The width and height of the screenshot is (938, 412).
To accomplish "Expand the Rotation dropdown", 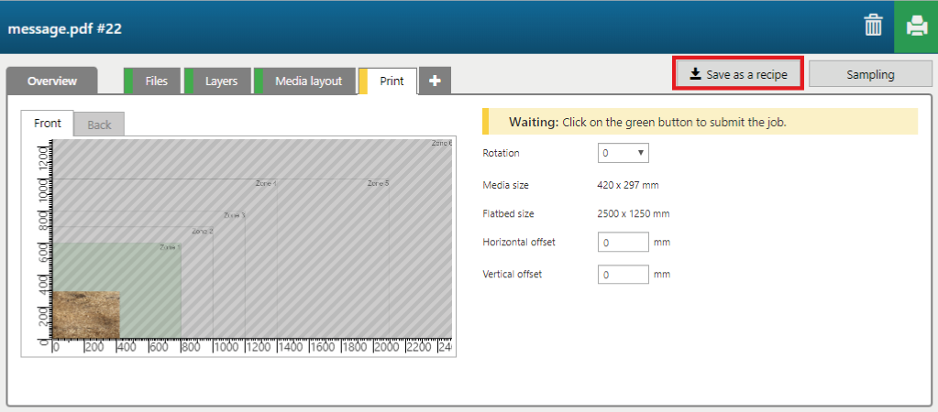I will [623, 153].
